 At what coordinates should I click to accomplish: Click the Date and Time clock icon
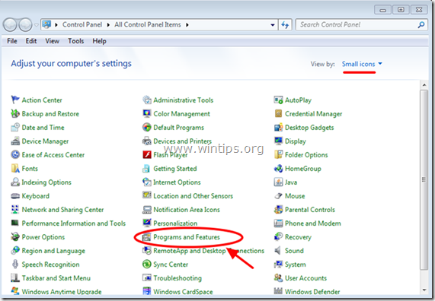point(15,127)
